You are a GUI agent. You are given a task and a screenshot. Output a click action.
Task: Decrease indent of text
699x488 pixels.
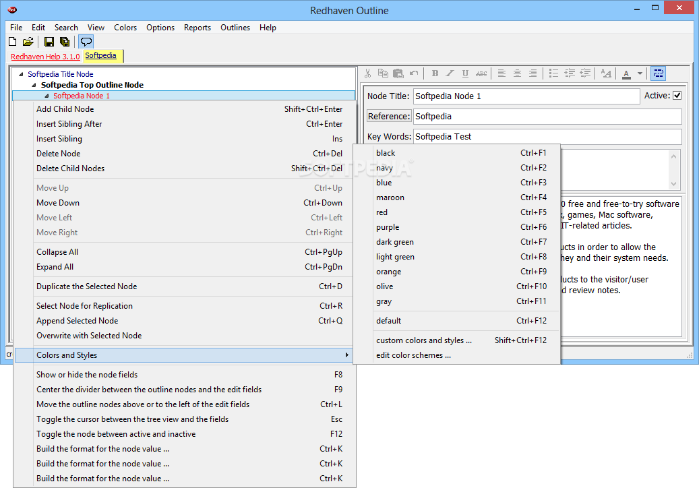pos(585,73)
